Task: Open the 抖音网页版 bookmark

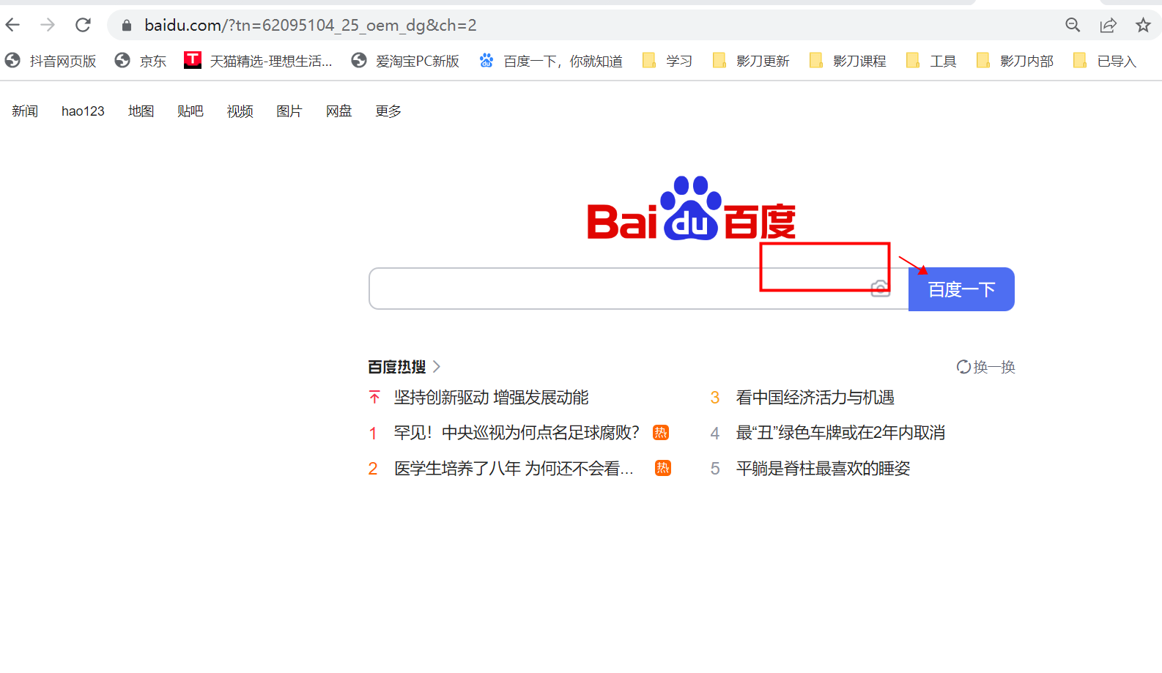Action: click(x=51, y=61)
